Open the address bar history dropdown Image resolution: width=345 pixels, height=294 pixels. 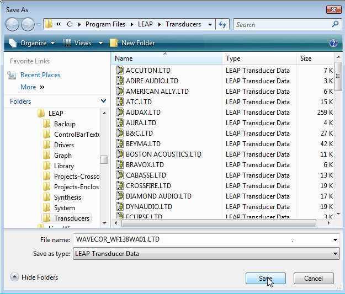coord(210,25)
